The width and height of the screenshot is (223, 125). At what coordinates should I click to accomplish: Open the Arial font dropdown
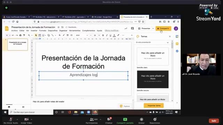click(x=82, y=35)
